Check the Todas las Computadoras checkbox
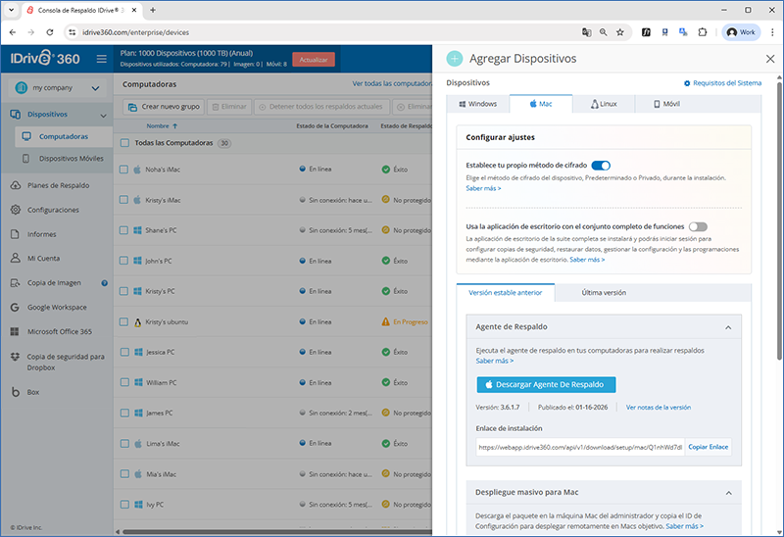This screenshot has height=537, width=784. 124,143
